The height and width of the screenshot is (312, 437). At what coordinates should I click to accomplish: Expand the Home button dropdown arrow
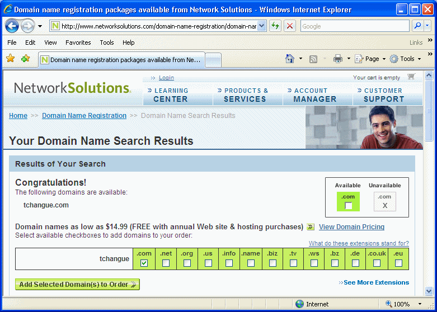[x=300, y=59]
